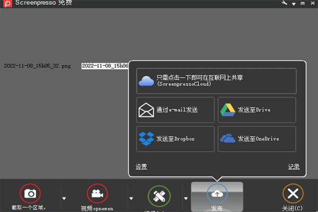Click the camera capture region icon

(x=30, y=193)
